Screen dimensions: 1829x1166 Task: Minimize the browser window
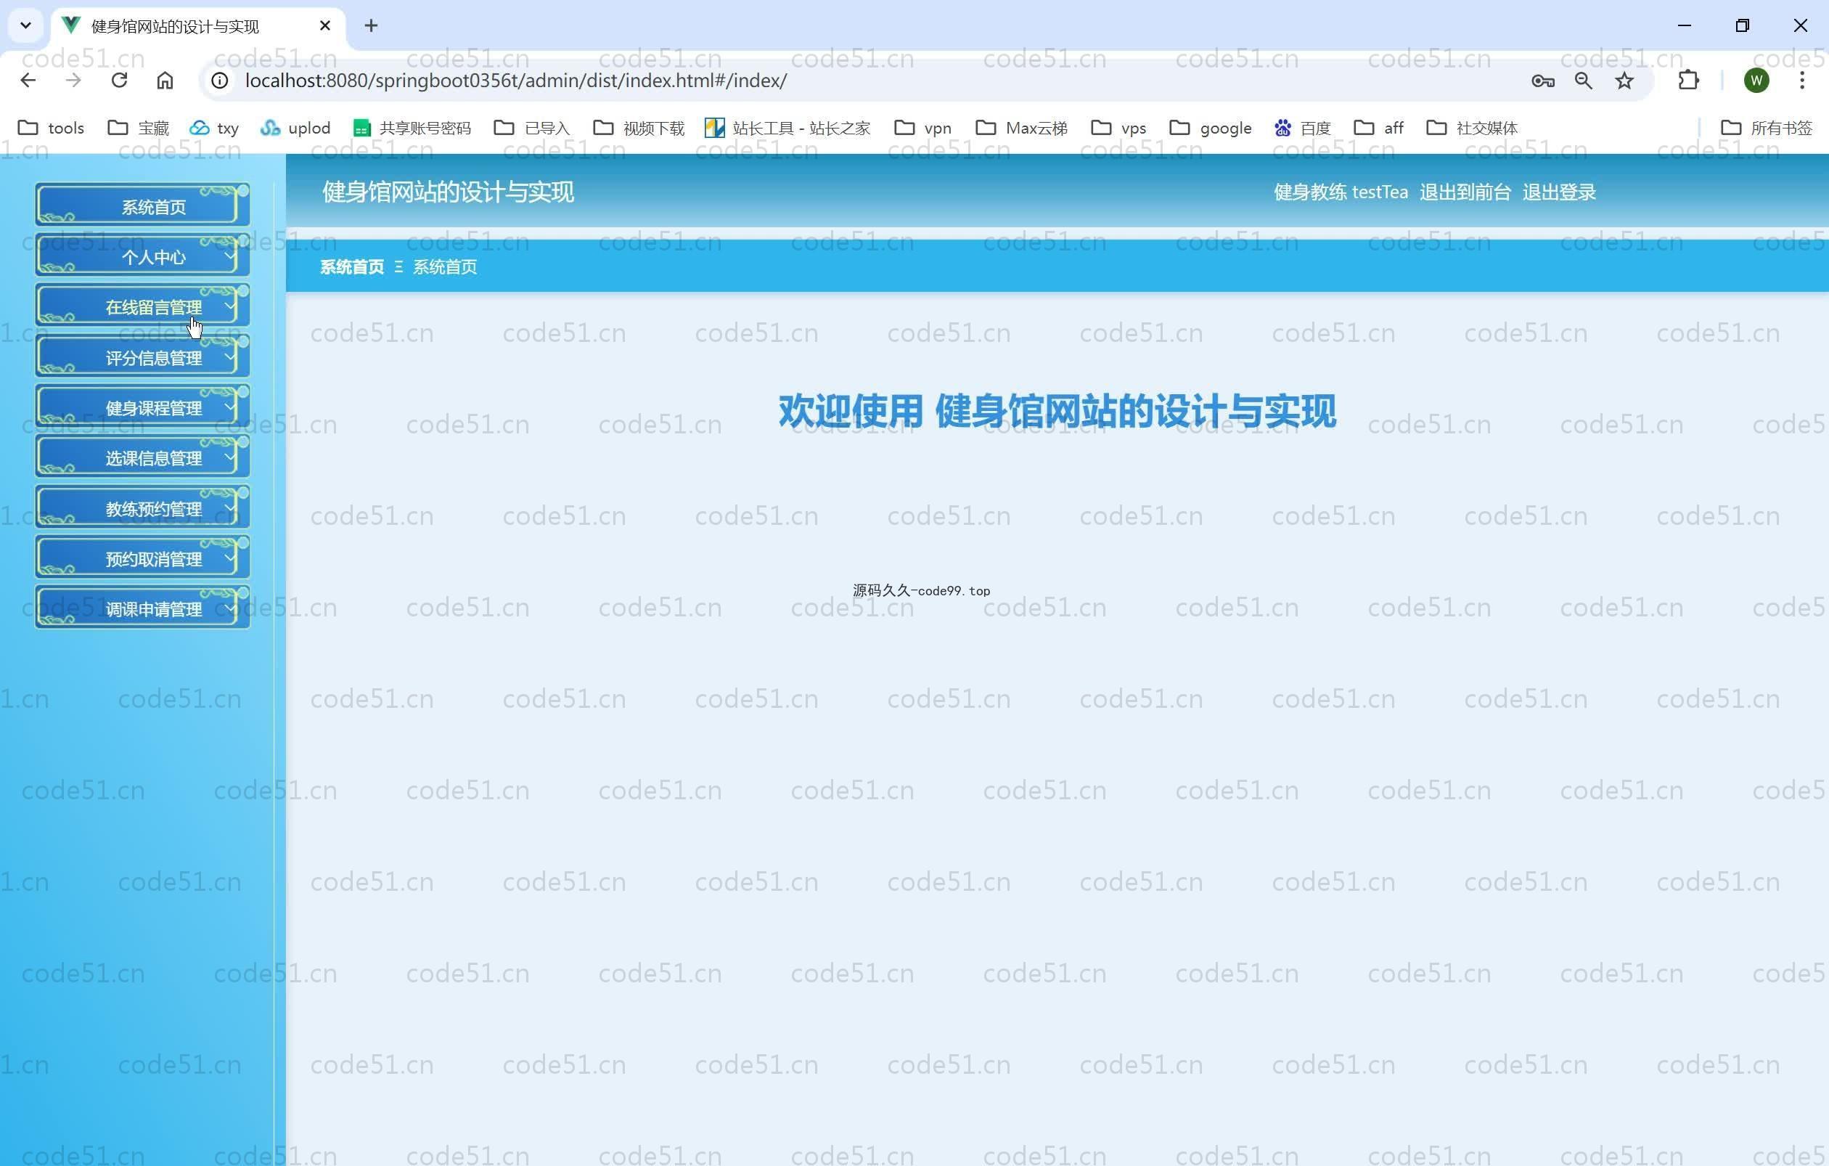click(x=1684, y=26)
